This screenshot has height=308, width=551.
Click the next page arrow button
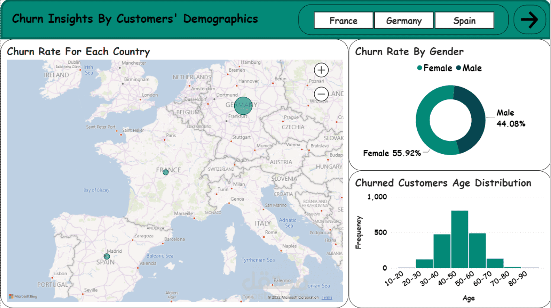[x=530, y=20]
